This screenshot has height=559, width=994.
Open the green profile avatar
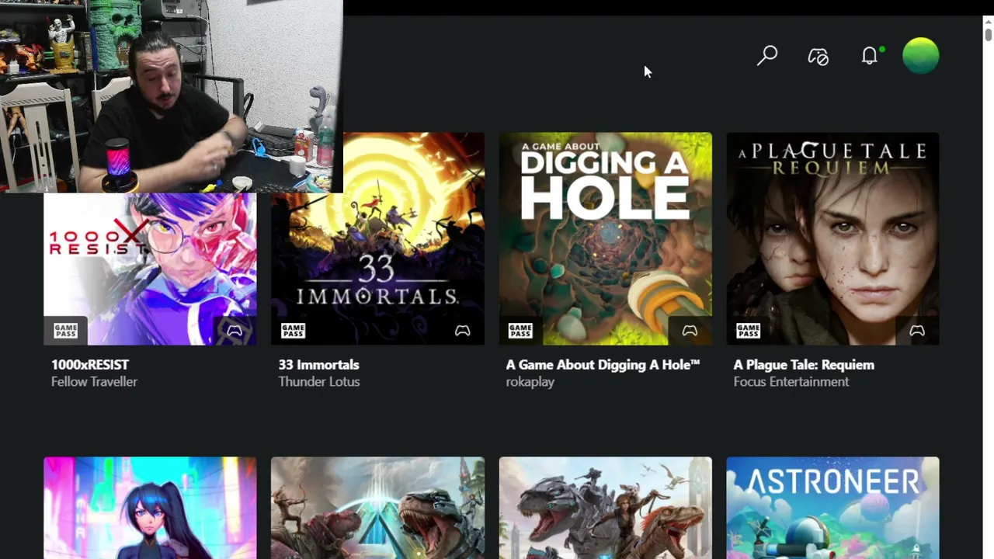[921, 56]
